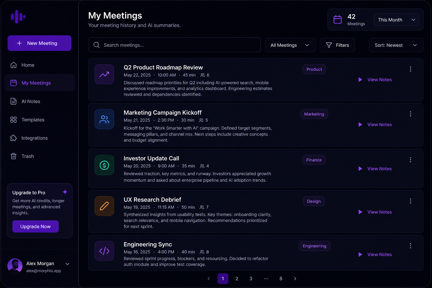This screenshot has width=432, height=288.
Task: Open AI Notes in the sidebar
Action: coord(40,101)
